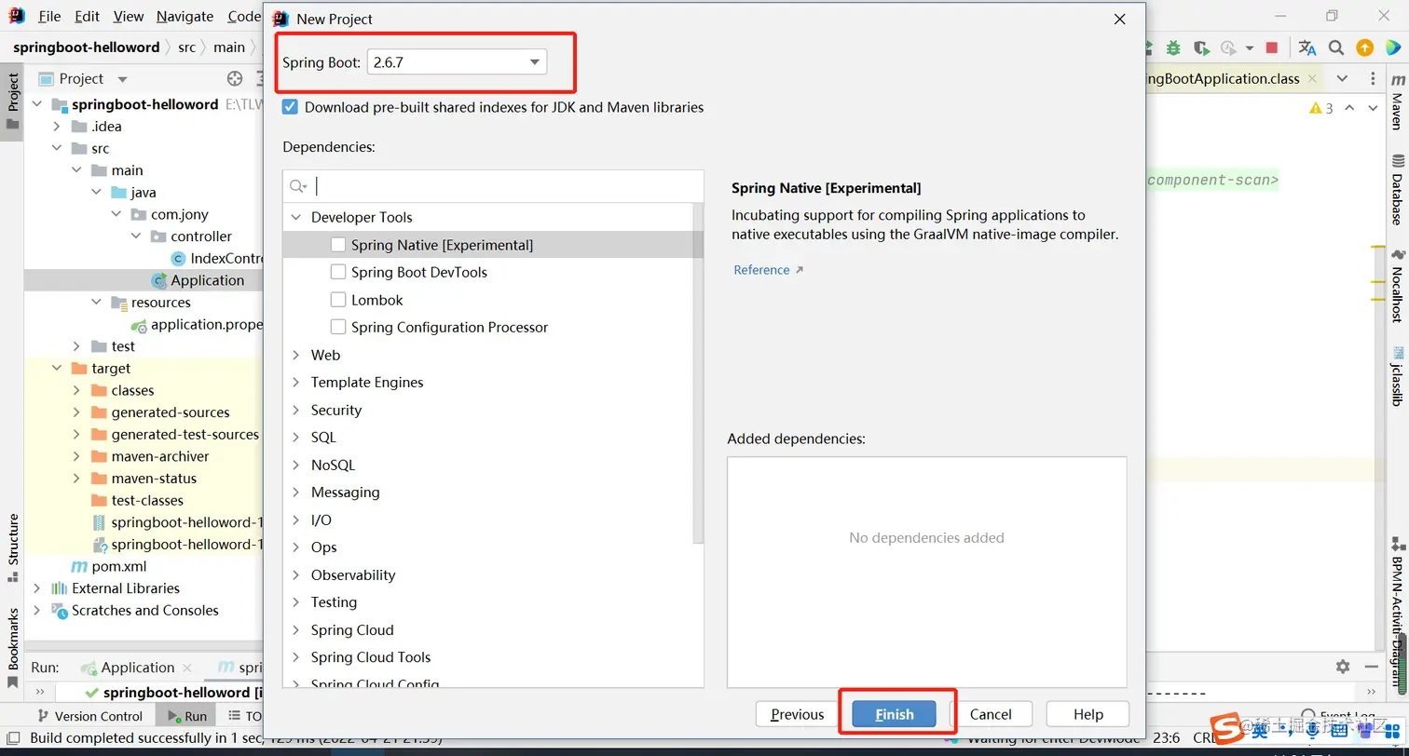Show the hidden editor tabs list chevron
Screen dimensions: 1409x756
pos(1342,79)
